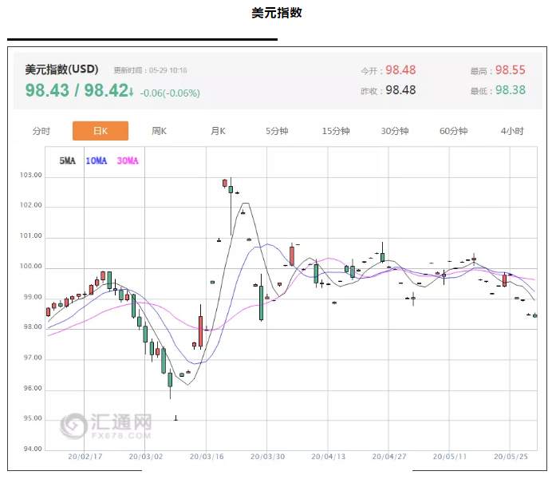Screen dimensions: 556x483
Task: Click the 20/05/25 date axis label
Action: [511, 457]
